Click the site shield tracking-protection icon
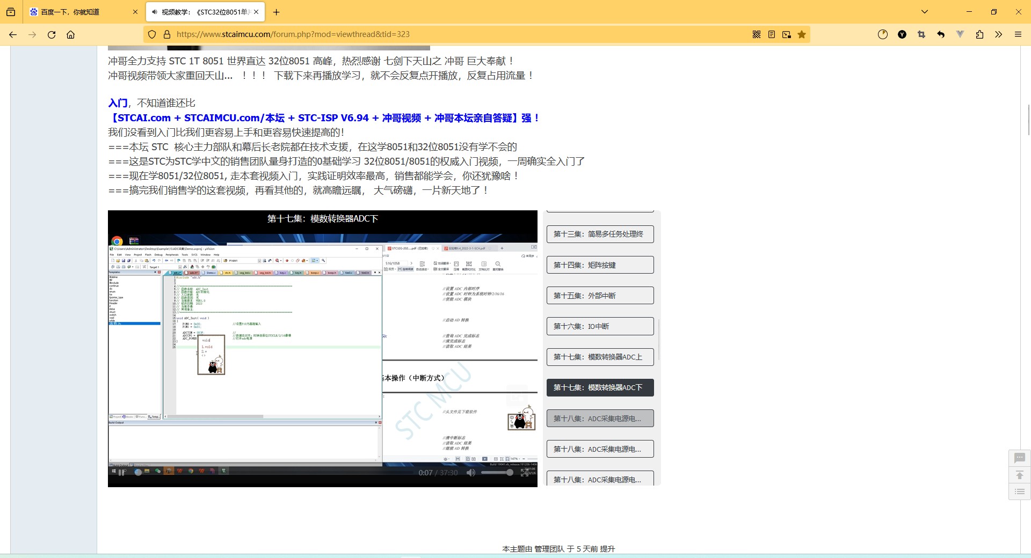This screenshot has width=1031, height=558. click(x=152, y=34)
